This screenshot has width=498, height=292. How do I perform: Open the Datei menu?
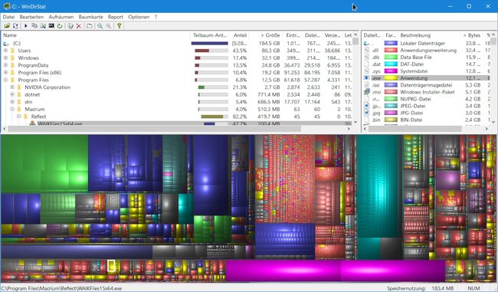click(x=8, y=17)
